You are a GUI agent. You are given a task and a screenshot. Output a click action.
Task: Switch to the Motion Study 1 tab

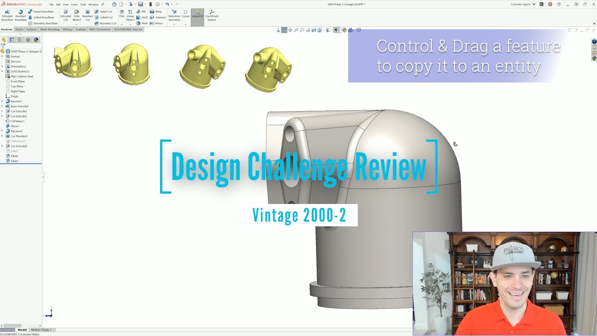(41, 330)
